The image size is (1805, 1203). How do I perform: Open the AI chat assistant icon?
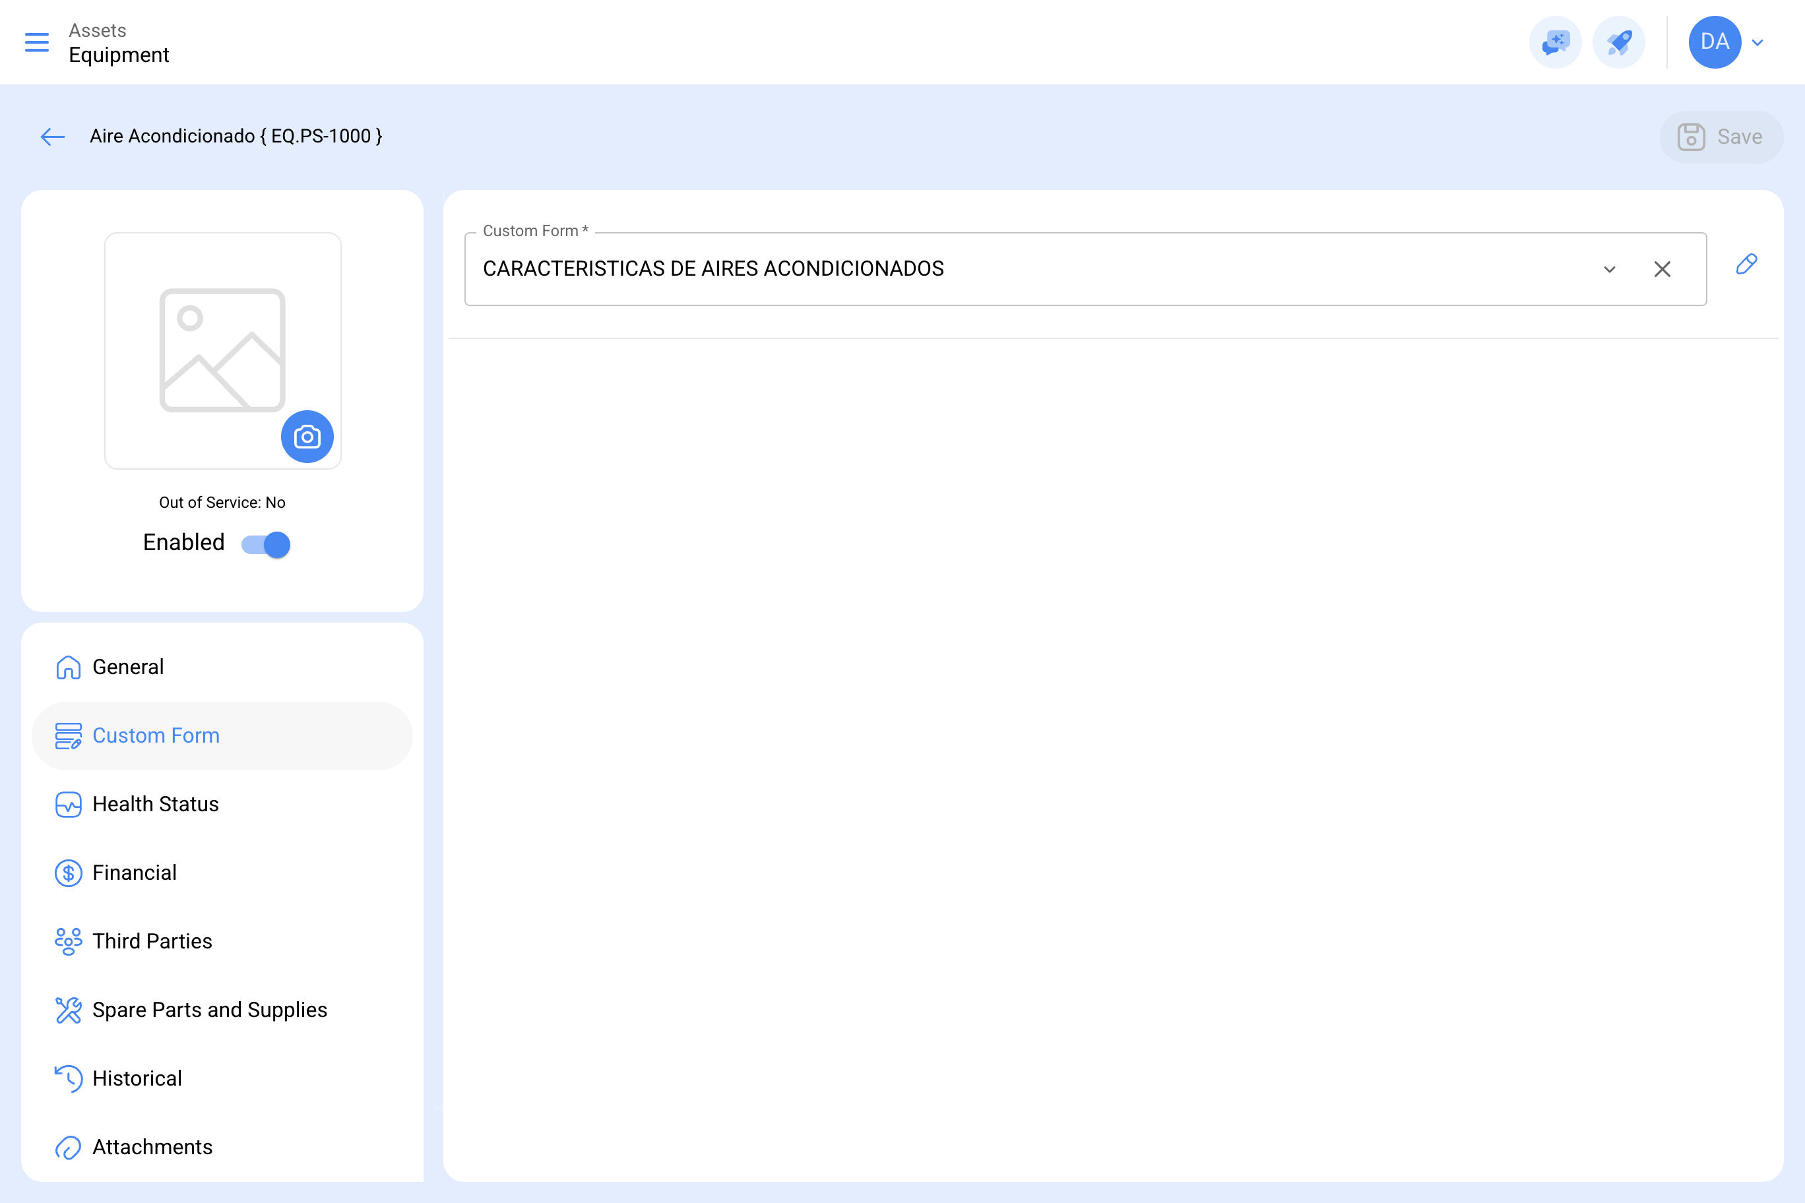[1555, 42]
